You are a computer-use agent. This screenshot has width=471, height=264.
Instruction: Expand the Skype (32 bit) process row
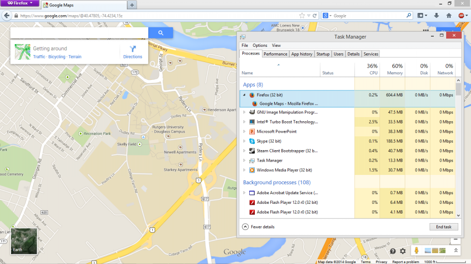point(244,141)
